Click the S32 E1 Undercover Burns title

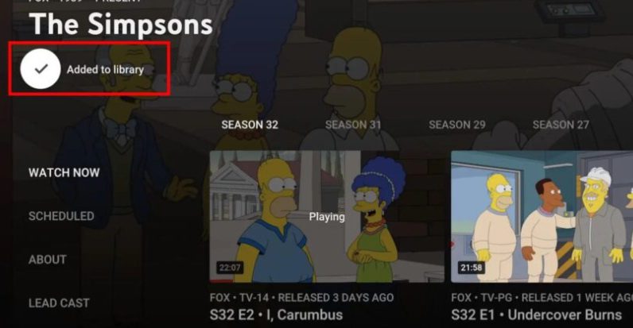(x=537, y=314)
